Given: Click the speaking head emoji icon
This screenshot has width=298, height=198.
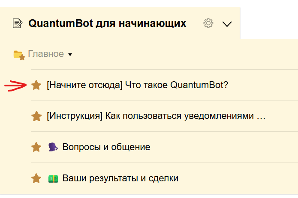Looking at the screenshot, I should 53,147.
